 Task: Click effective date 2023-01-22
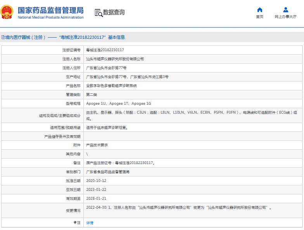pyautogui.click(x=96, y=190)
